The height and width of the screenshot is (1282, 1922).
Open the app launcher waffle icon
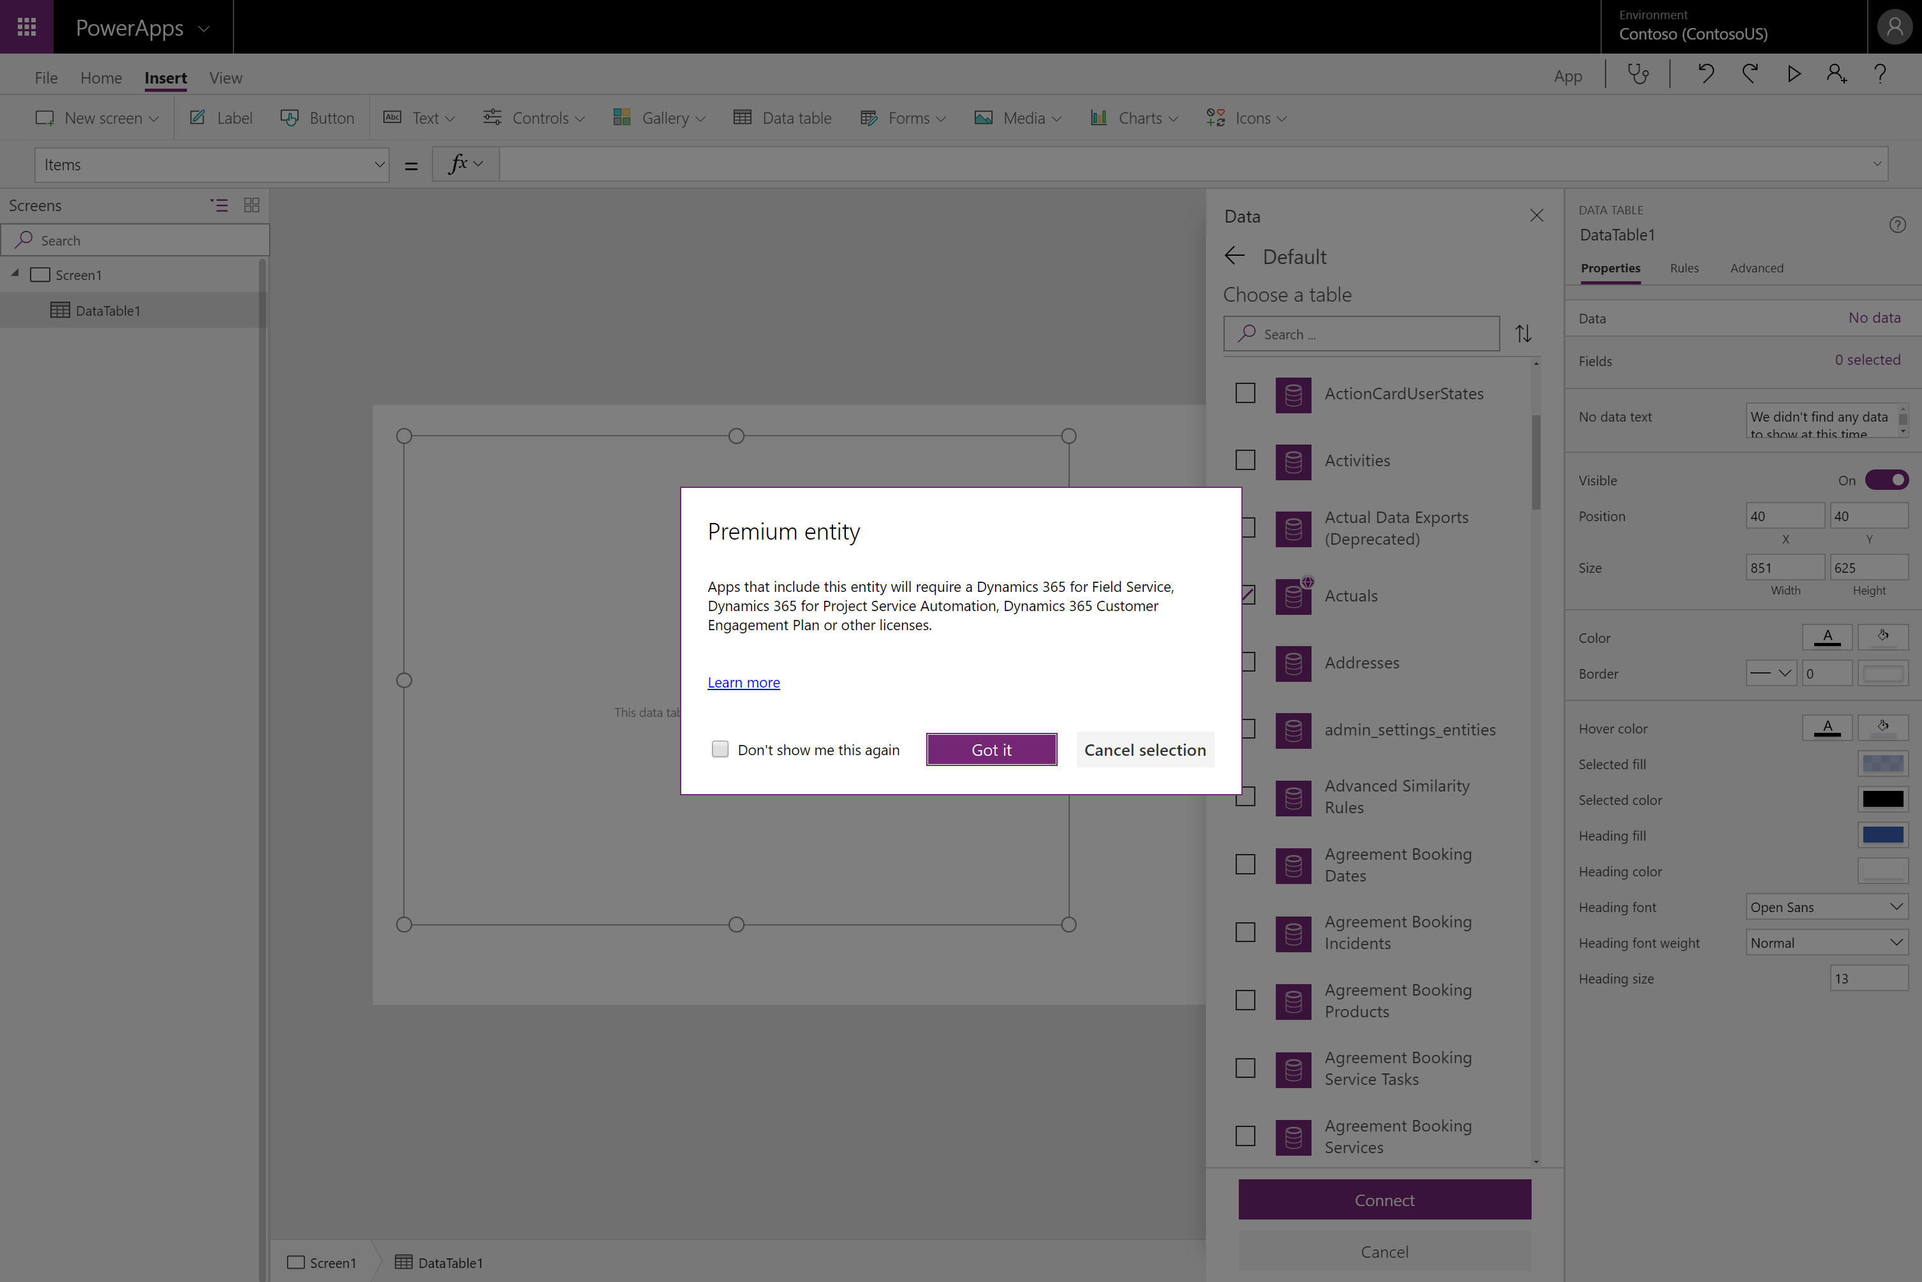click(x=26, y=27)
